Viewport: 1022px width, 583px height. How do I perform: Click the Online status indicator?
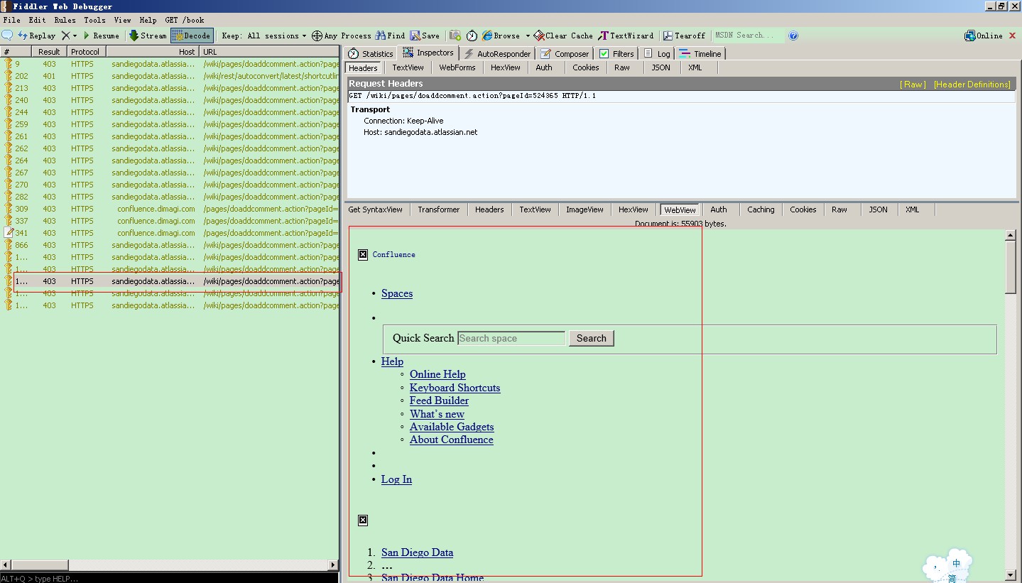click(984, 36)
